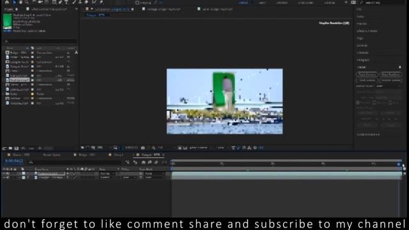Select the first layer name in timeline
409x230 pixels.
point(51,173)
